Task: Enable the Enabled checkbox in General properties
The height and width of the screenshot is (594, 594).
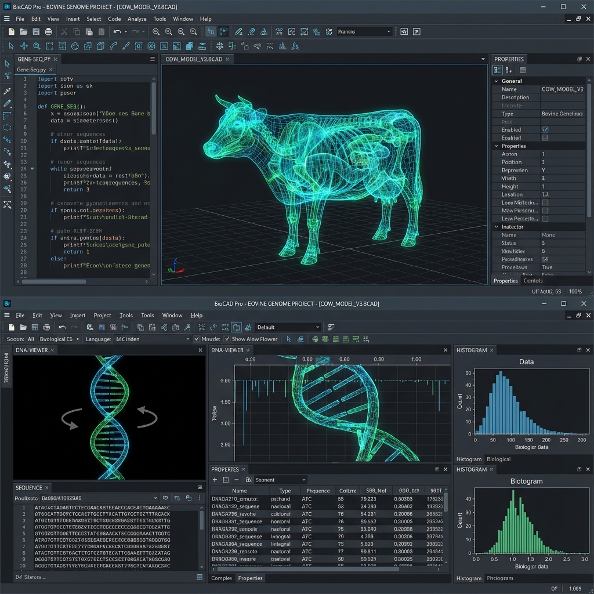Action: coord(545,129)
